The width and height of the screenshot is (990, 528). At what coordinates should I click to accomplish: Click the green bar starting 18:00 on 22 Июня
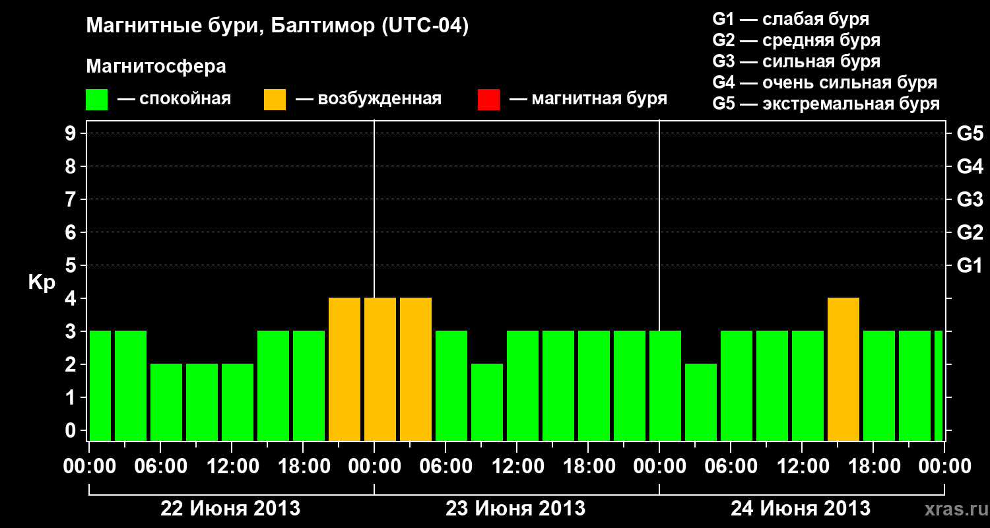tap(309, 386)
